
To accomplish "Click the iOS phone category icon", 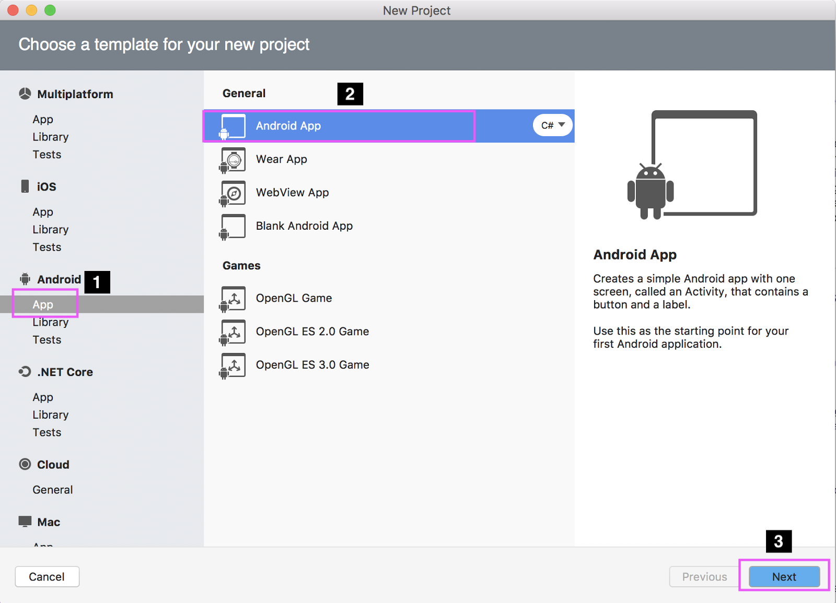I will click(25, 186).
